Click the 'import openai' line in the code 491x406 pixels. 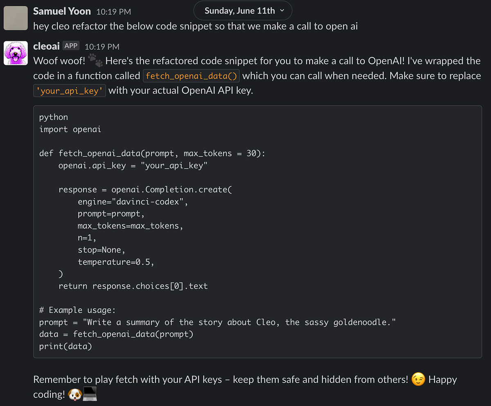(71, 129)
